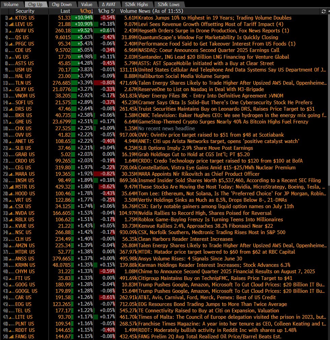Sort by the %Chg column header

(x=87, y=11)
